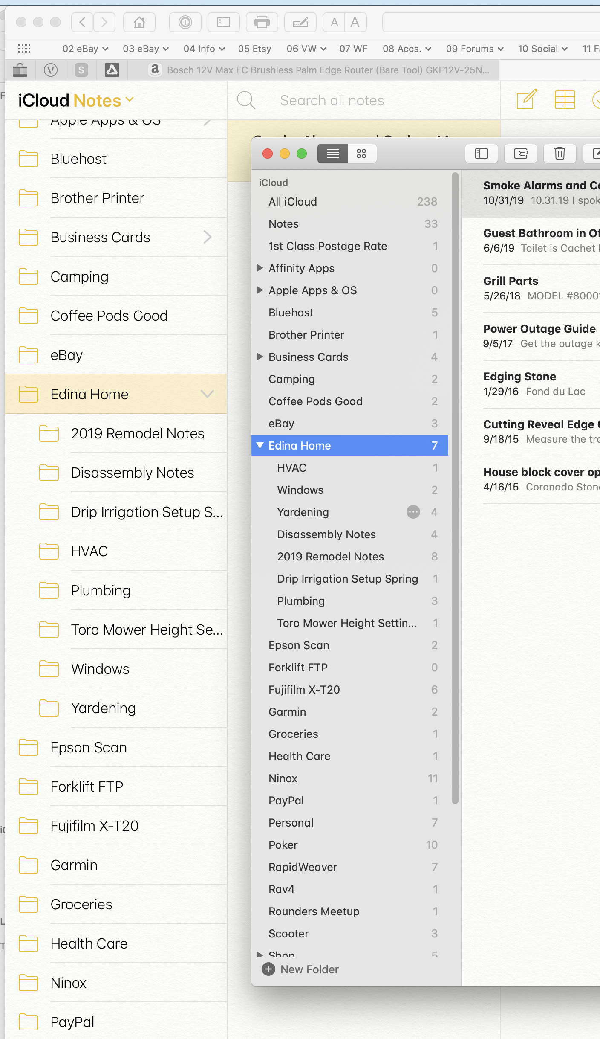
Task: Open the V pinned tab
Action: coord(51,70)
